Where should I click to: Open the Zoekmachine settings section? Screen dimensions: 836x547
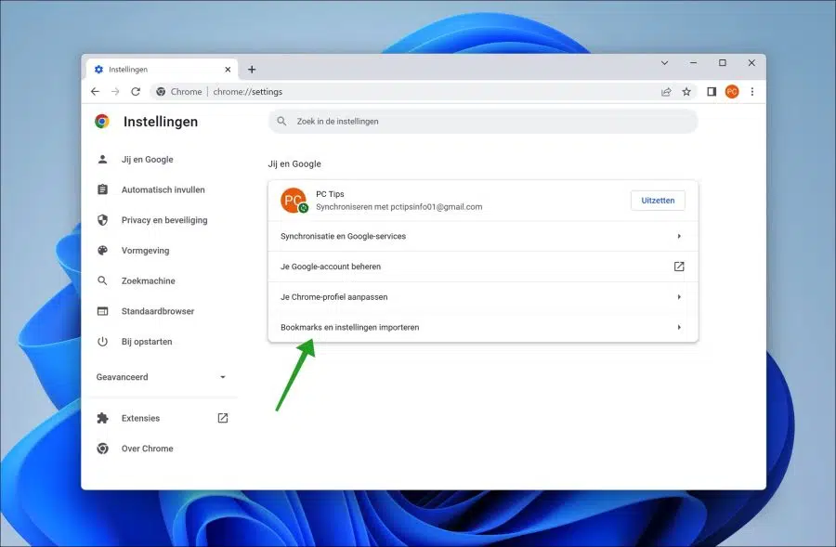[x=149, y=281]
